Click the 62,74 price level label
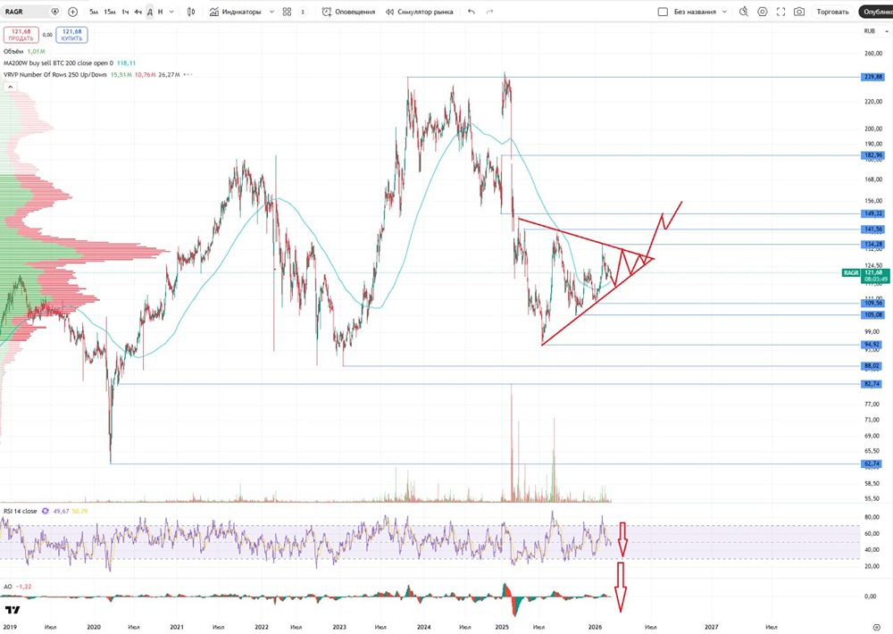 872,463
